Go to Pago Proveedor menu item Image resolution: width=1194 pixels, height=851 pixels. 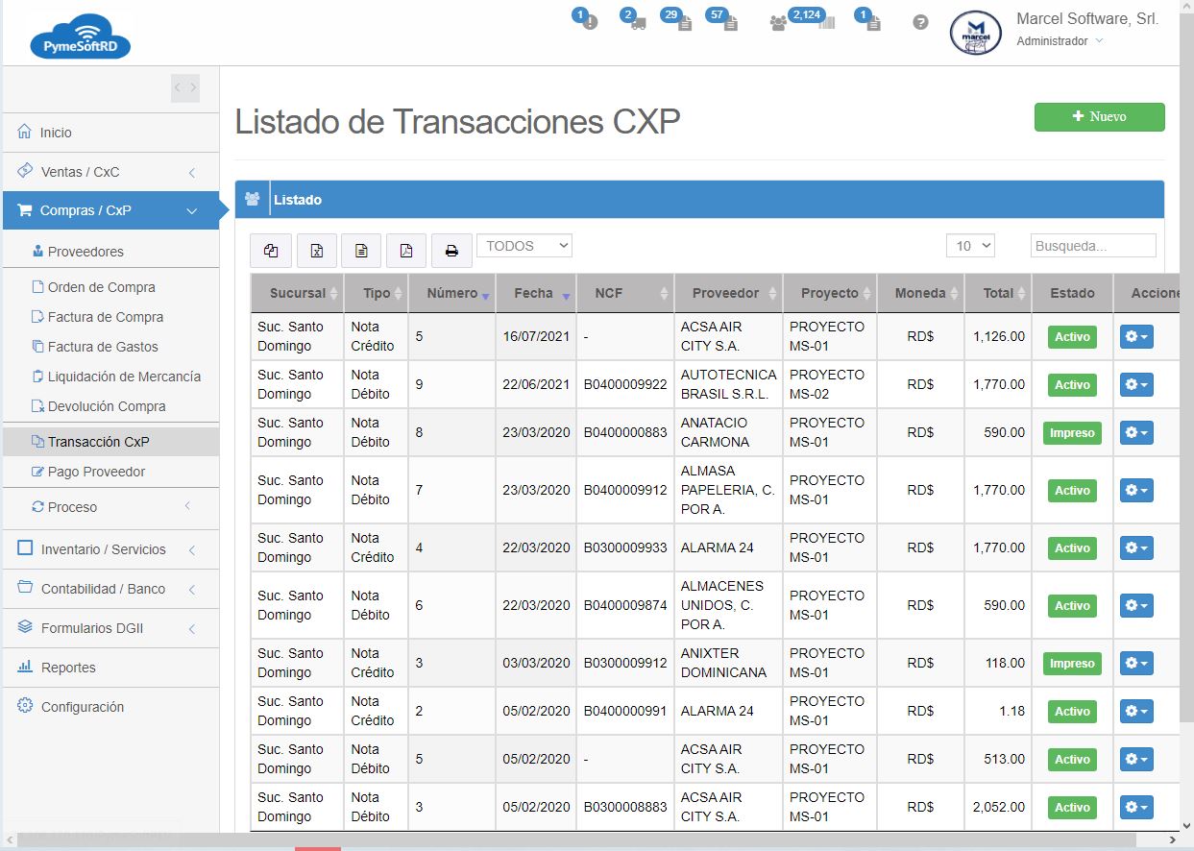[96, 472]
